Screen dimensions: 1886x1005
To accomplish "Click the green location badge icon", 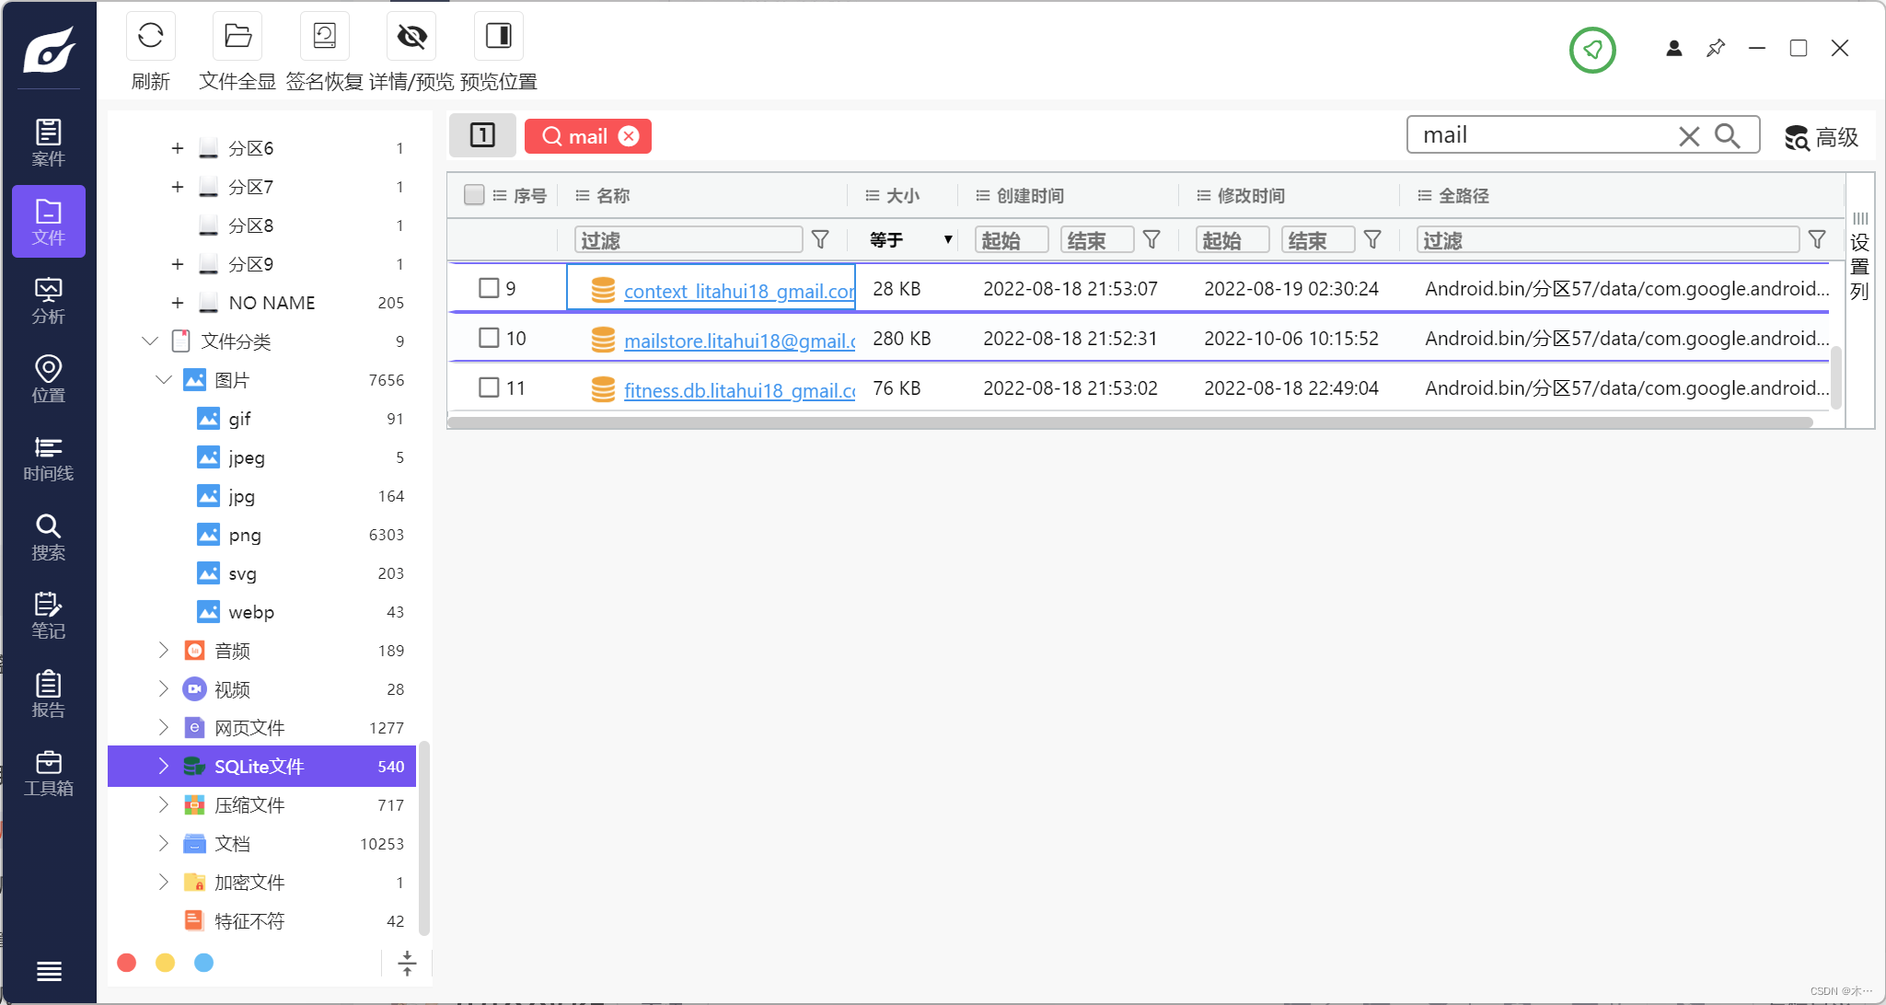I will pos(1592,50).
